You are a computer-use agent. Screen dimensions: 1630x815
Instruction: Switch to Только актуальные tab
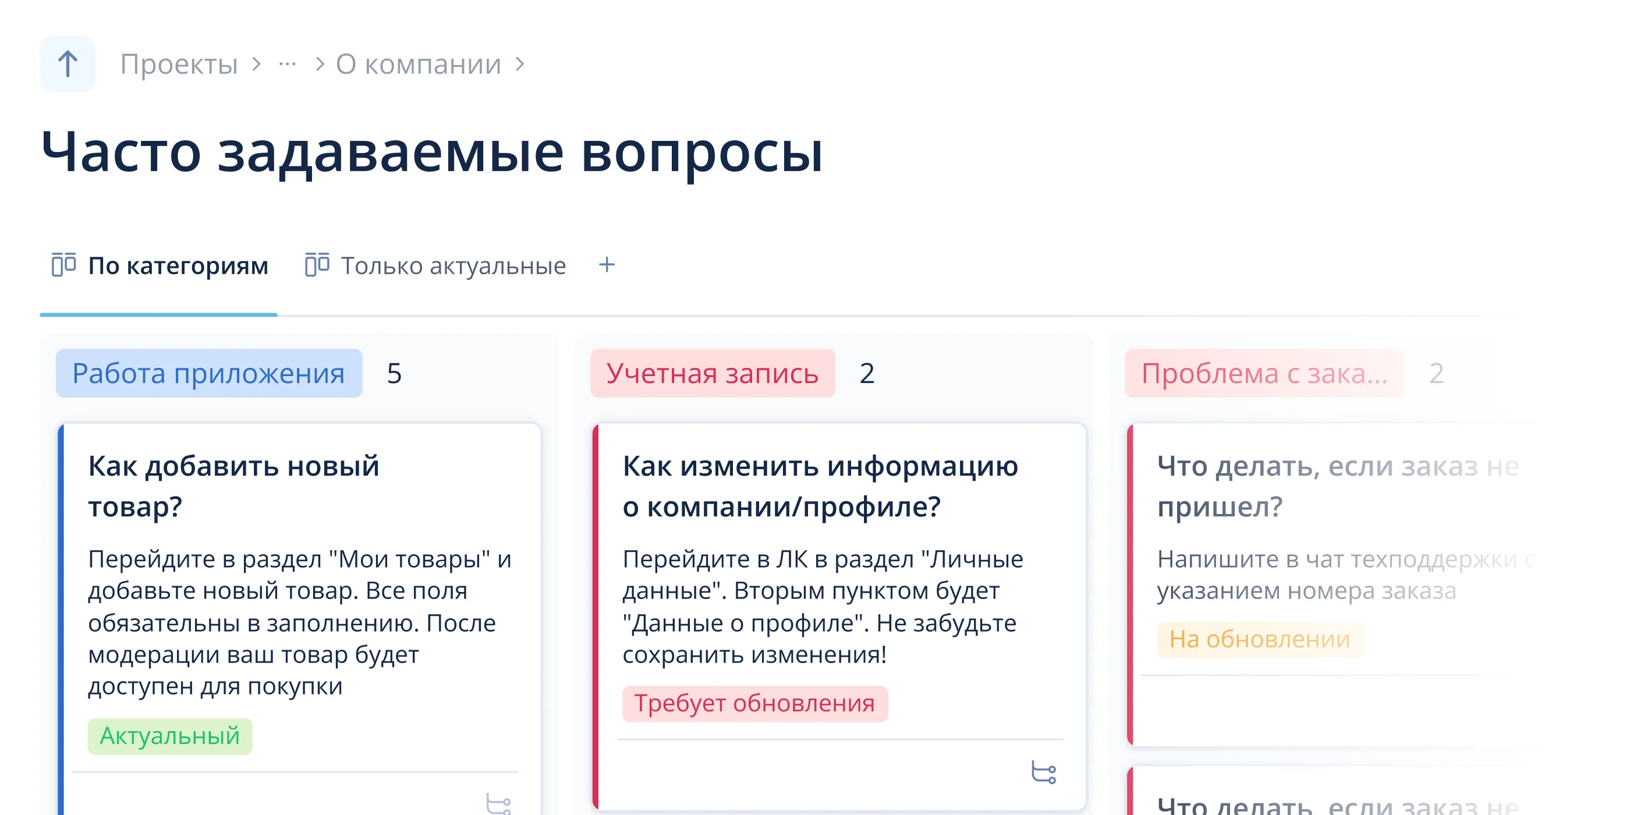pos(435,266)
